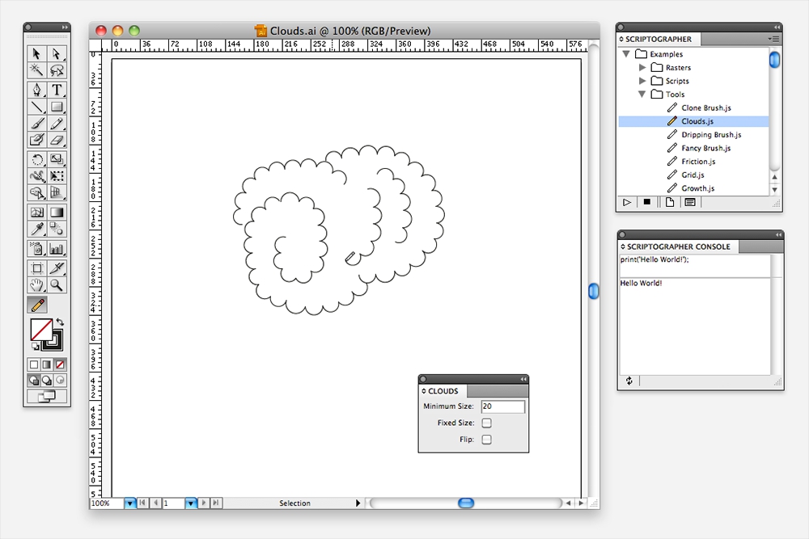The image size is (809, 539).
Task: Enable Draw Behind mode
Action: 47,381
